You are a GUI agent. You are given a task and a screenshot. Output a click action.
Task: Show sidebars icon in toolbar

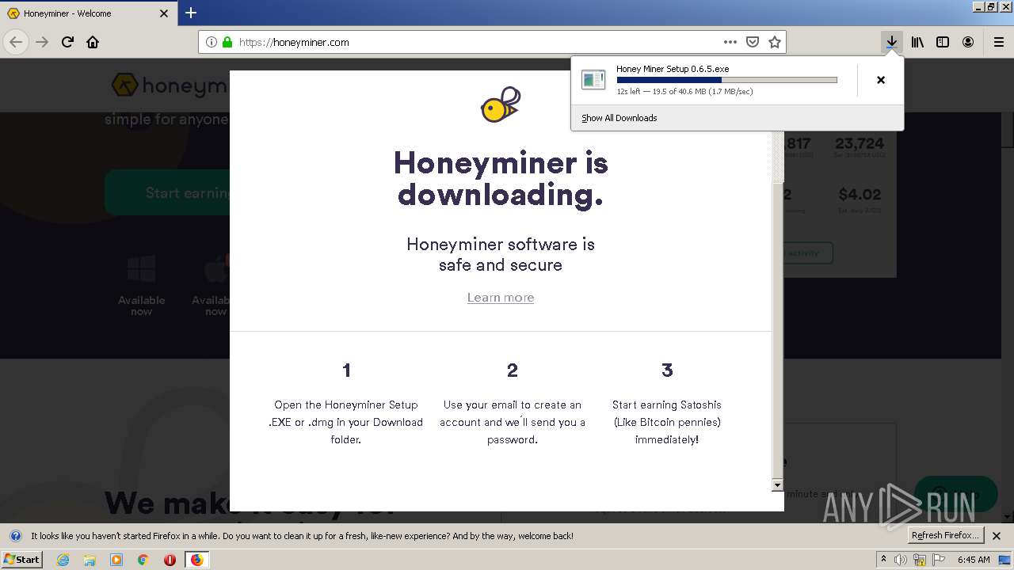943,42
